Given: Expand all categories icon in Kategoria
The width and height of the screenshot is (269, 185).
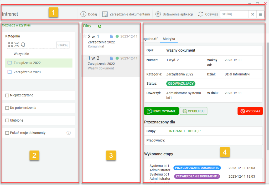Looking at the screenshot, I should [x=11, y=45].
